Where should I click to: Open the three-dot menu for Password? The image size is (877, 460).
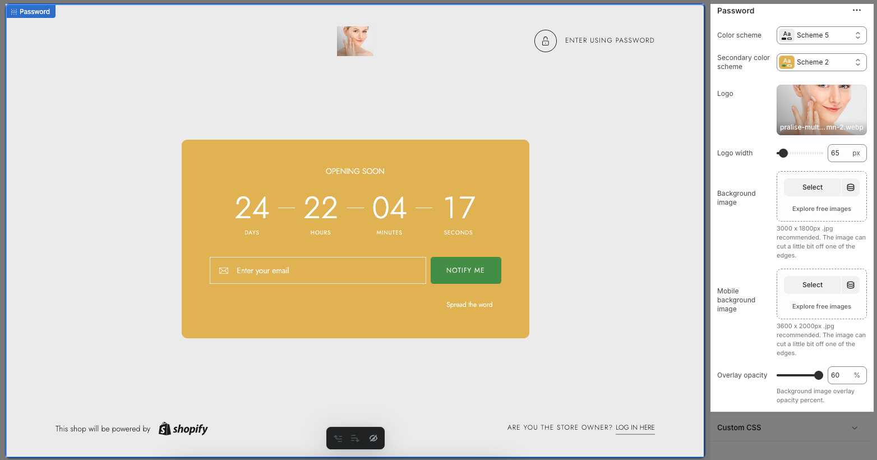point(856,11)
